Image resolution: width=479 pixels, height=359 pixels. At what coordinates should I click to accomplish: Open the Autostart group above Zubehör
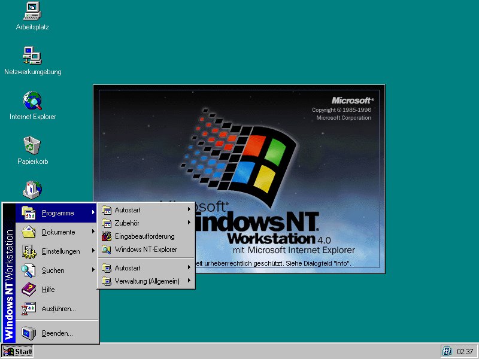(x=128, y=209)
